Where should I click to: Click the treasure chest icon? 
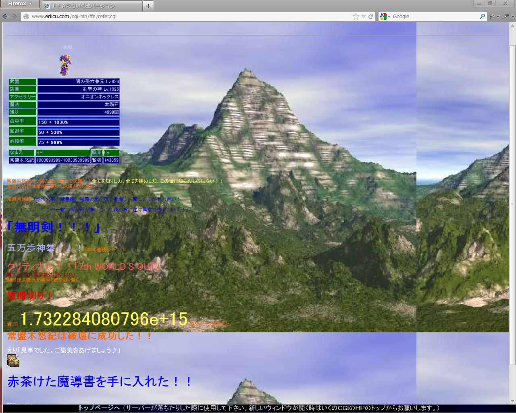point(13,360)
